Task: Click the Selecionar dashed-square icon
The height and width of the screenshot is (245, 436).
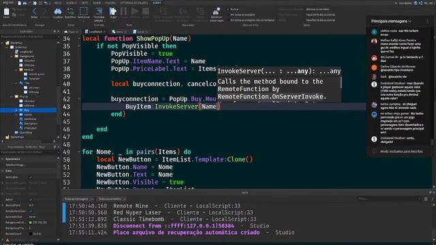Action: point(83,12)
